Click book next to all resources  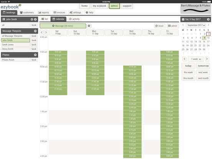pyautogui.click(x=34, y=25)
